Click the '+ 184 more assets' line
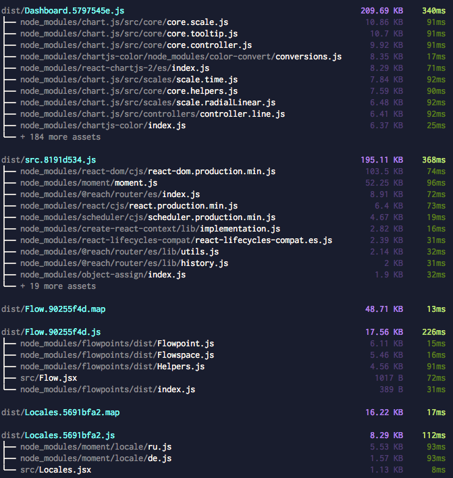Viewport: 453px width, 478px height. click(60, 137)
